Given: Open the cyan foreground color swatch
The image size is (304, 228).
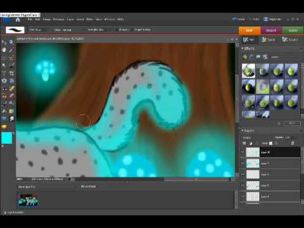Looking at the screenshot, I should pyautogui.click(x=6, y=138).
